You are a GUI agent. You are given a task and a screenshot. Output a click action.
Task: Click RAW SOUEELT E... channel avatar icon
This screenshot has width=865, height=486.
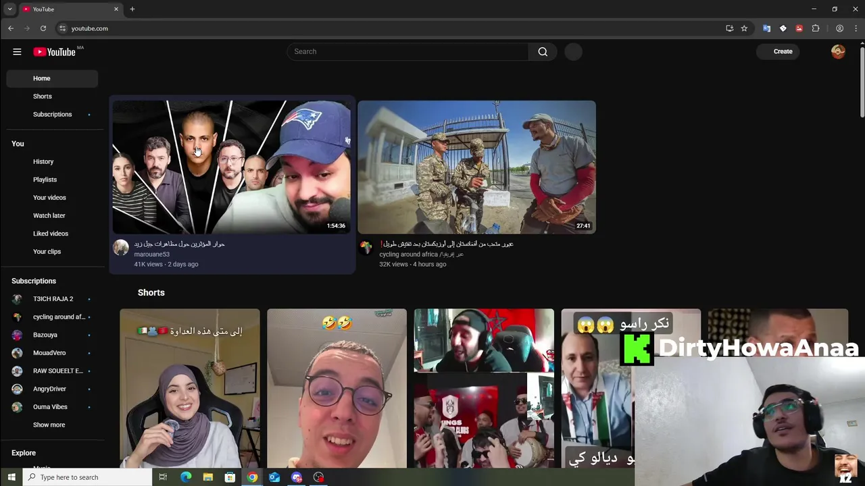(x=18, y=371)
